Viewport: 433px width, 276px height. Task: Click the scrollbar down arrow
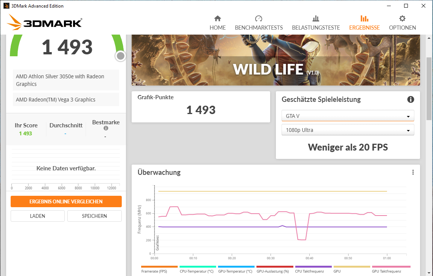click(x=428, y=273)
